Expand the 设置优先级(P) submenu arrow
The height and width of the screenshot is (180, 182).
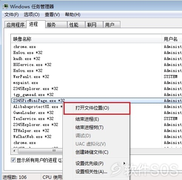[124, 163]
